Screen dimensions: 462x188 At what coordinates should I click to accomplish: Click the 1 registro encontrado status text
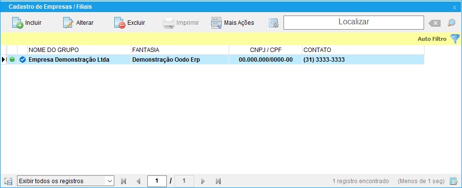[x=360, y=181]
